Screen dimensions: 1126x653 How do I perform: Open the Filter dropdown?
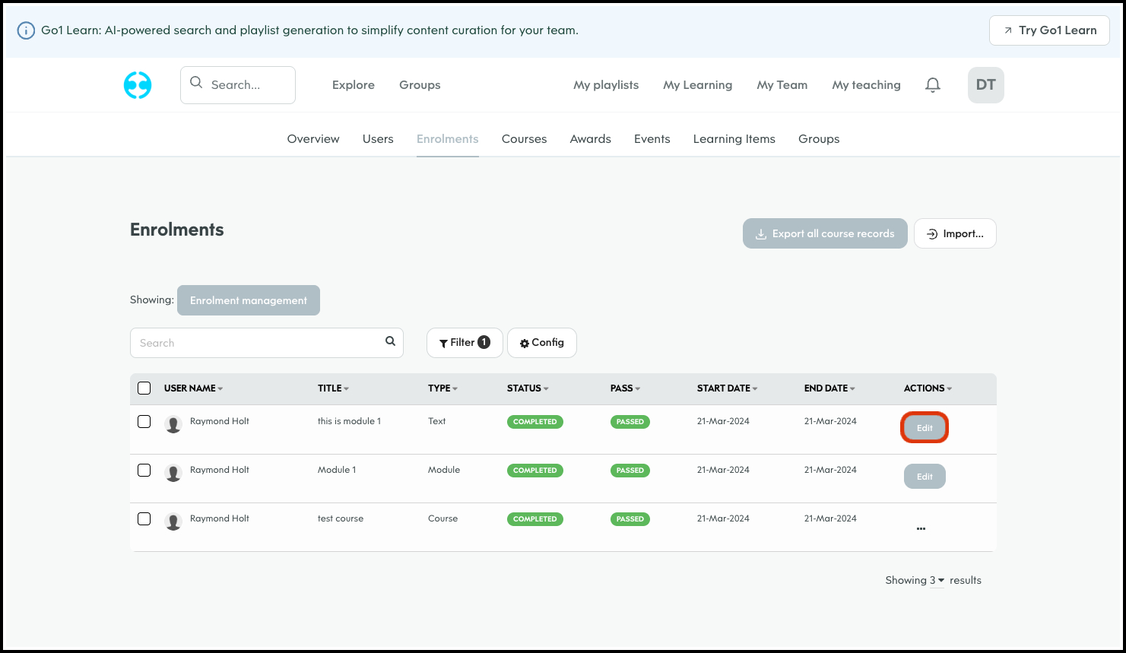click(x=465, y=343)
